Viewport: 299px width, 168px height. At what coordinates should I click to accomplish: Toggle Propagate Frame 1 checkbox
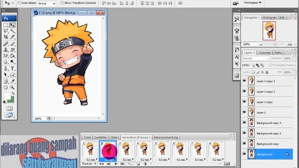[x=271, y=65]
